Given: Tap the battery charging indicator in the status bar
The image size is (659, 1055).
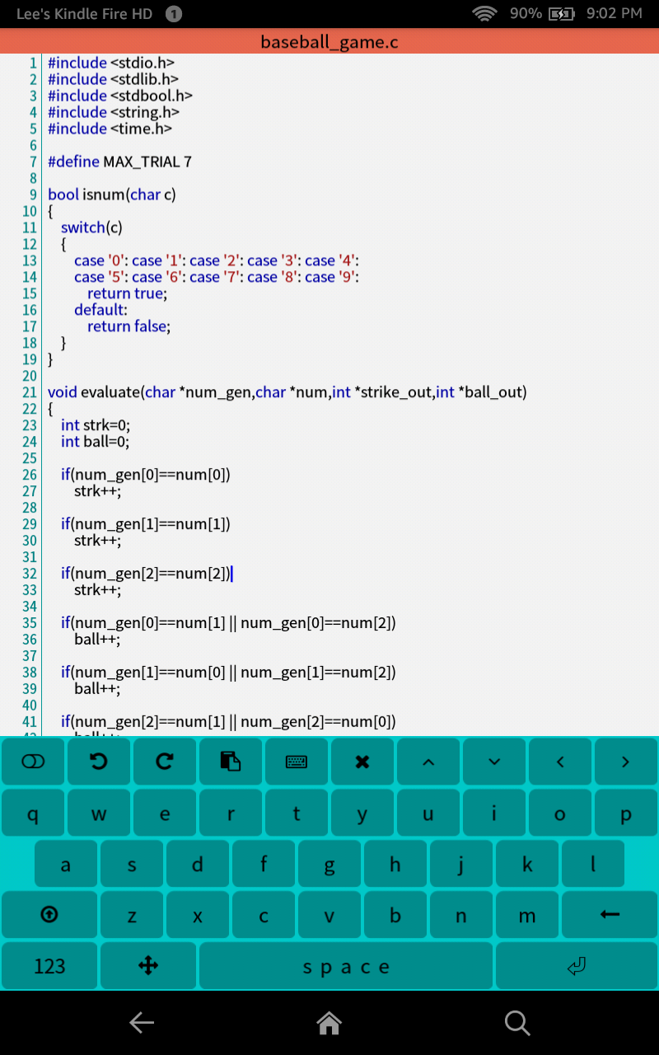Looking at the screenshot, I should tap(563, 13).
